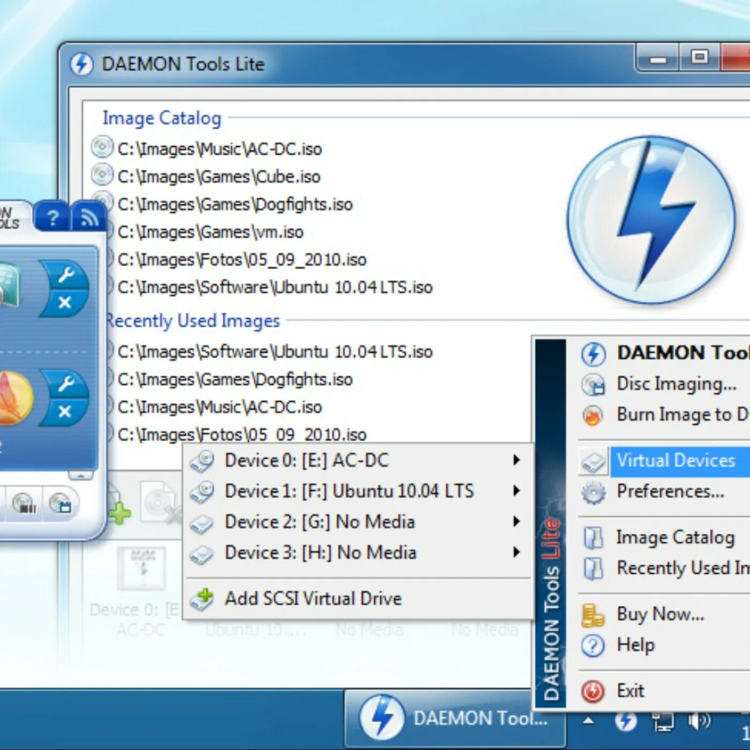Click the DAEMON Tools lightning icon in title bar
This screenshot has height=750, width=750.
(81, 64)
